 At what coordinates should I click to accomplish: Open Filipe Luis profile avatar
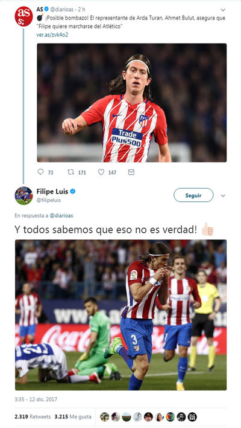[x=23, y=196]
